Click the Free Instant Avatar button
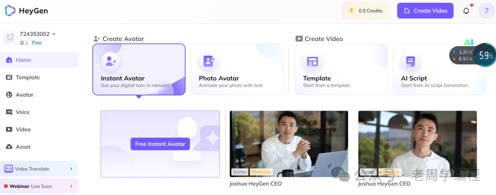Viewport: 496px width, 195px height. coord(160,144)
